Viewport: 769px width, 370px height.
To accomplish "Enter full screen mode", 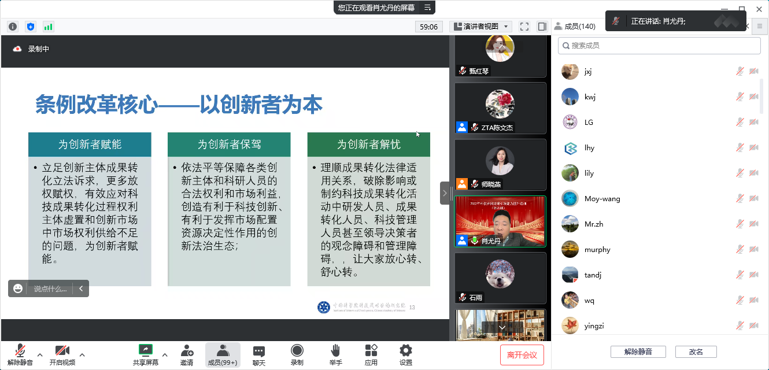I will pyautogui.click(x=524, y=27).
